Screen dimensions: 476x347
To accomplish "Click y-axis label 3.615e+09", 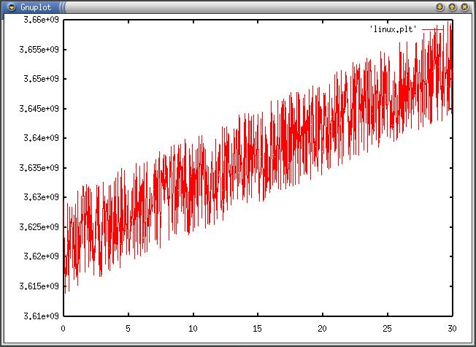I will 39,286.
